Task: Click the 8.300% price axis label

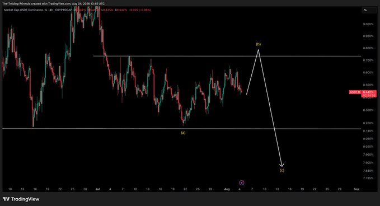Action: (368, 110)
